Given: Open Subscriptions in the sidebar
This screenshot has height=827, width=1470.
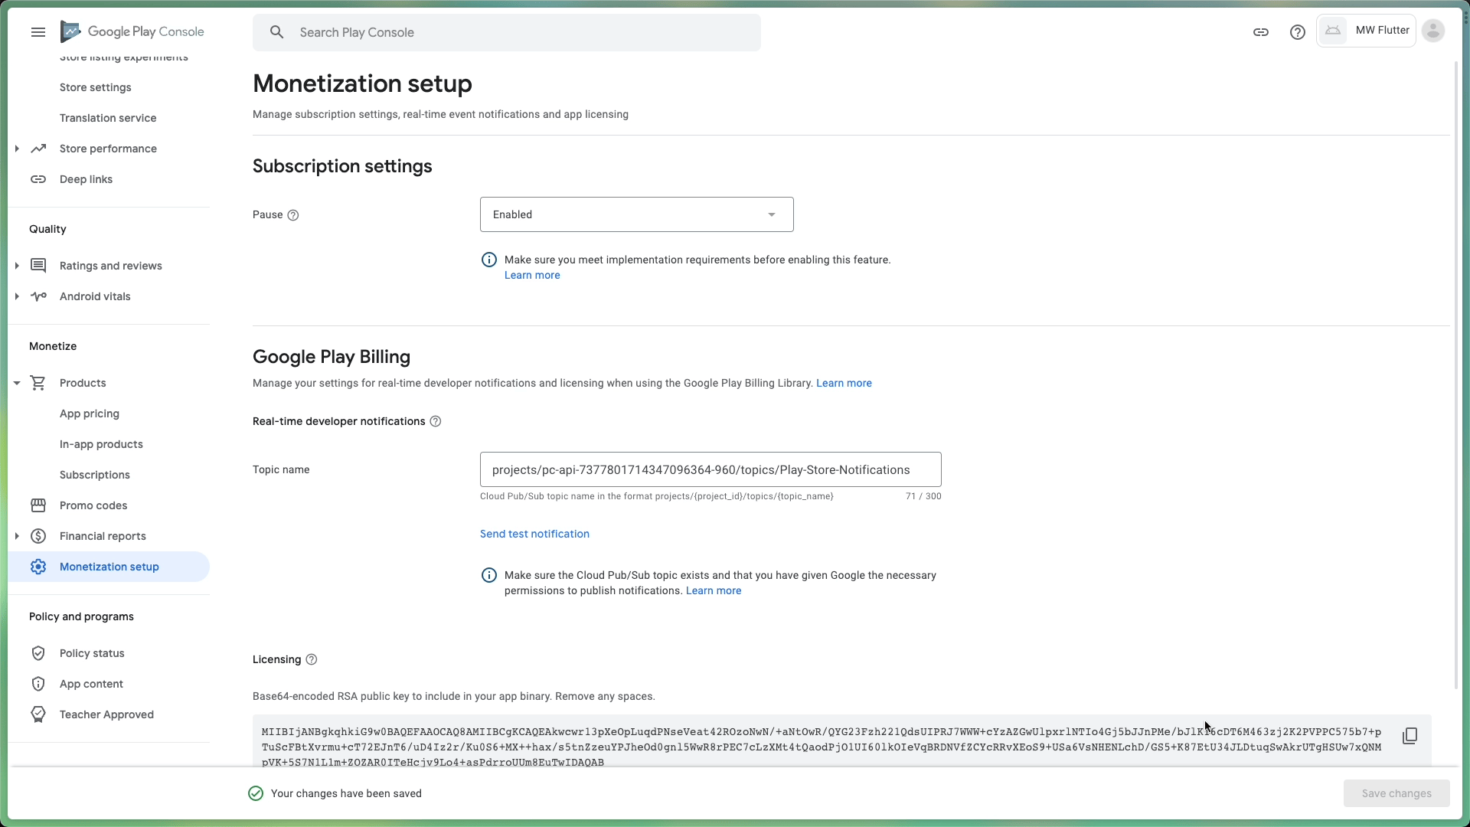Looking at the screenshot, I should click(x=95, y=475).
